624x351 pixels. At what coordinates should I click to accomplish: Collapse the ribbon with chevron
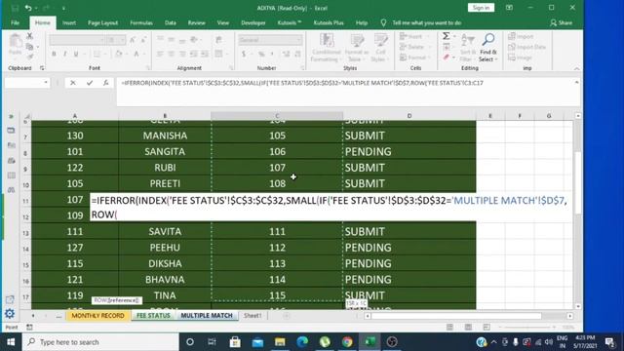576,68
